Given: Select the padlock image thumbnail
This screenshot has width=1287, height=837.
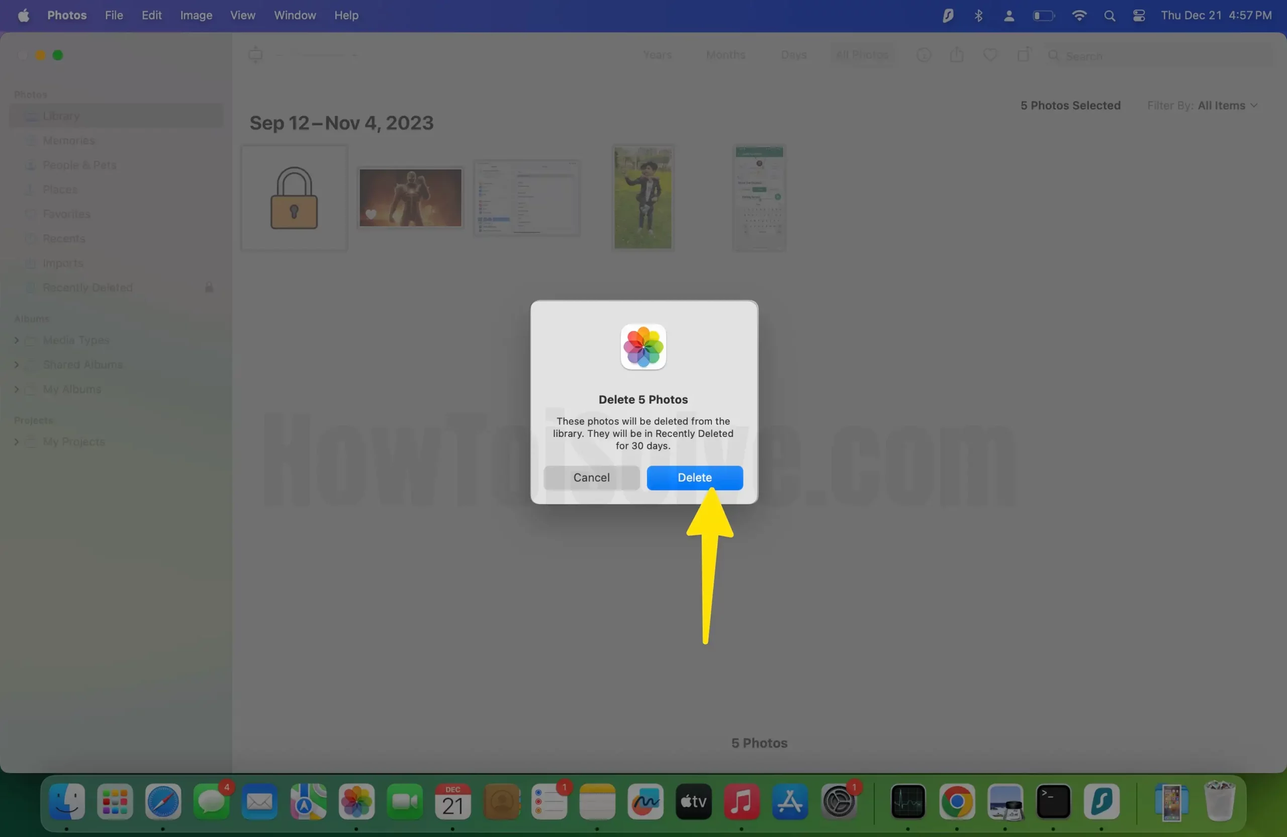Looking at the screenshot, I should tap(294, 198).
